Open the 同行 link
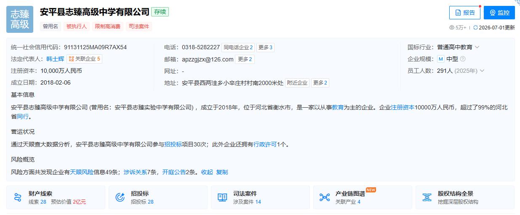Viewport: 520px width, 215px height. (x=23, y=116)
